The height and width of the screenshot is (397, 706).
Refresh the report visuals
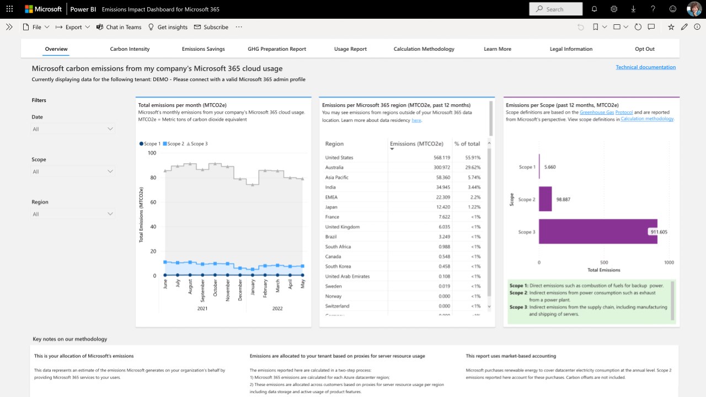[x=638, y=27]
